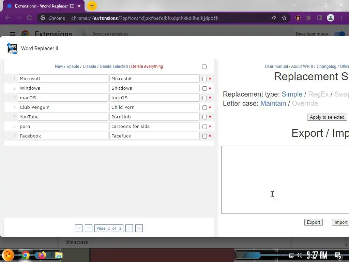This screenshot has width=349, height=262.
Task: Go to next page with > button
Action: (129, 228)
